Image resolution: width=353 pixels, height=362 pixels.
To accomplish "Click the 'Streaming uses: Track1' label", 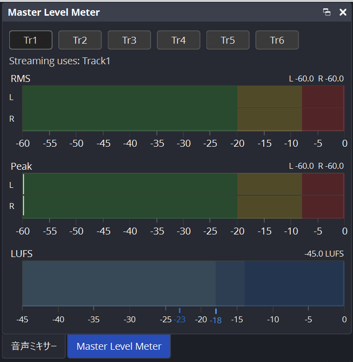I will (x=59, y=61).
